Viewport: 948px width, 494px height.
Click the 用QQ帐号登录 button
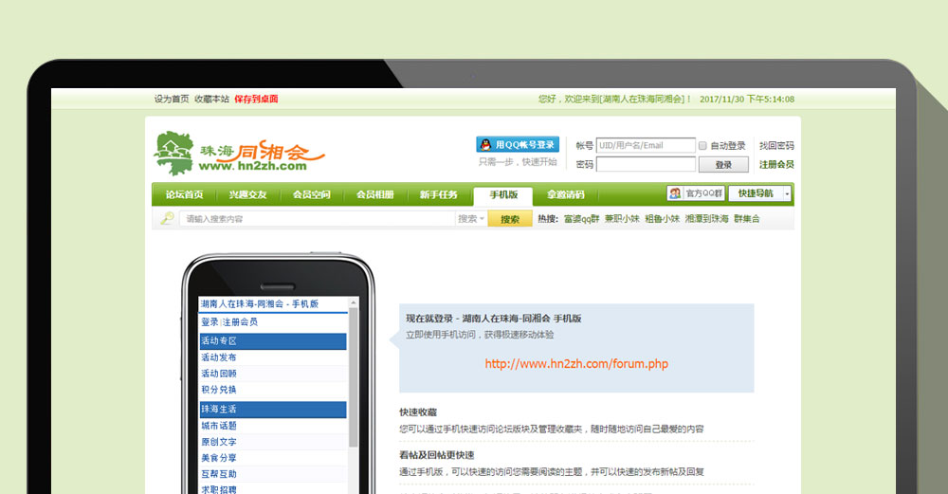[x=518, y=144]
